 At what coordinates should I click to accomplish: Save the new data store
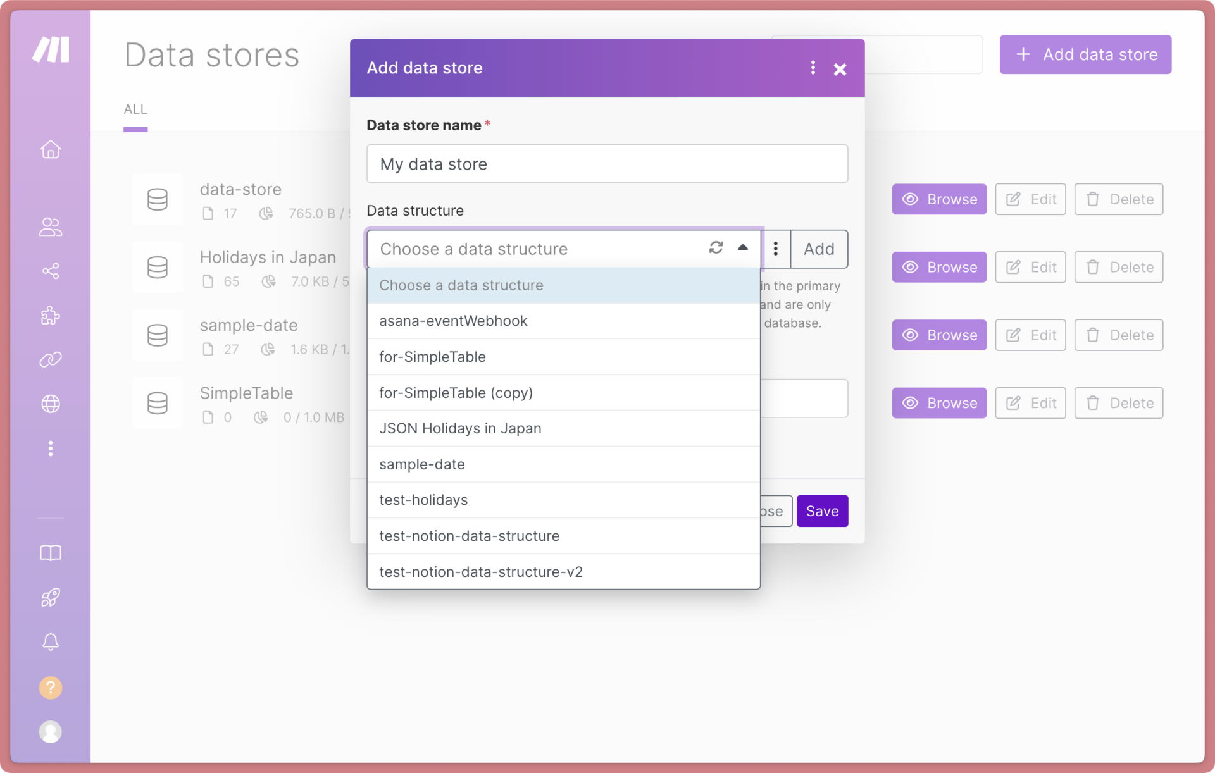pos(822,510)
